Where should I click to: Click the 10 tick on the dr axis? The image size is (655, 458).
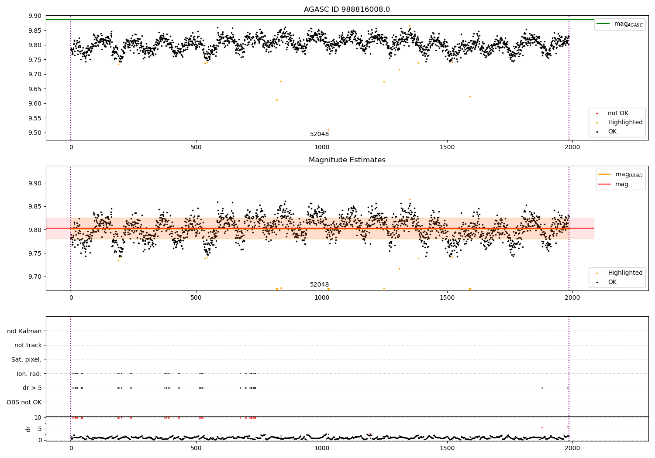coord(38,418)
